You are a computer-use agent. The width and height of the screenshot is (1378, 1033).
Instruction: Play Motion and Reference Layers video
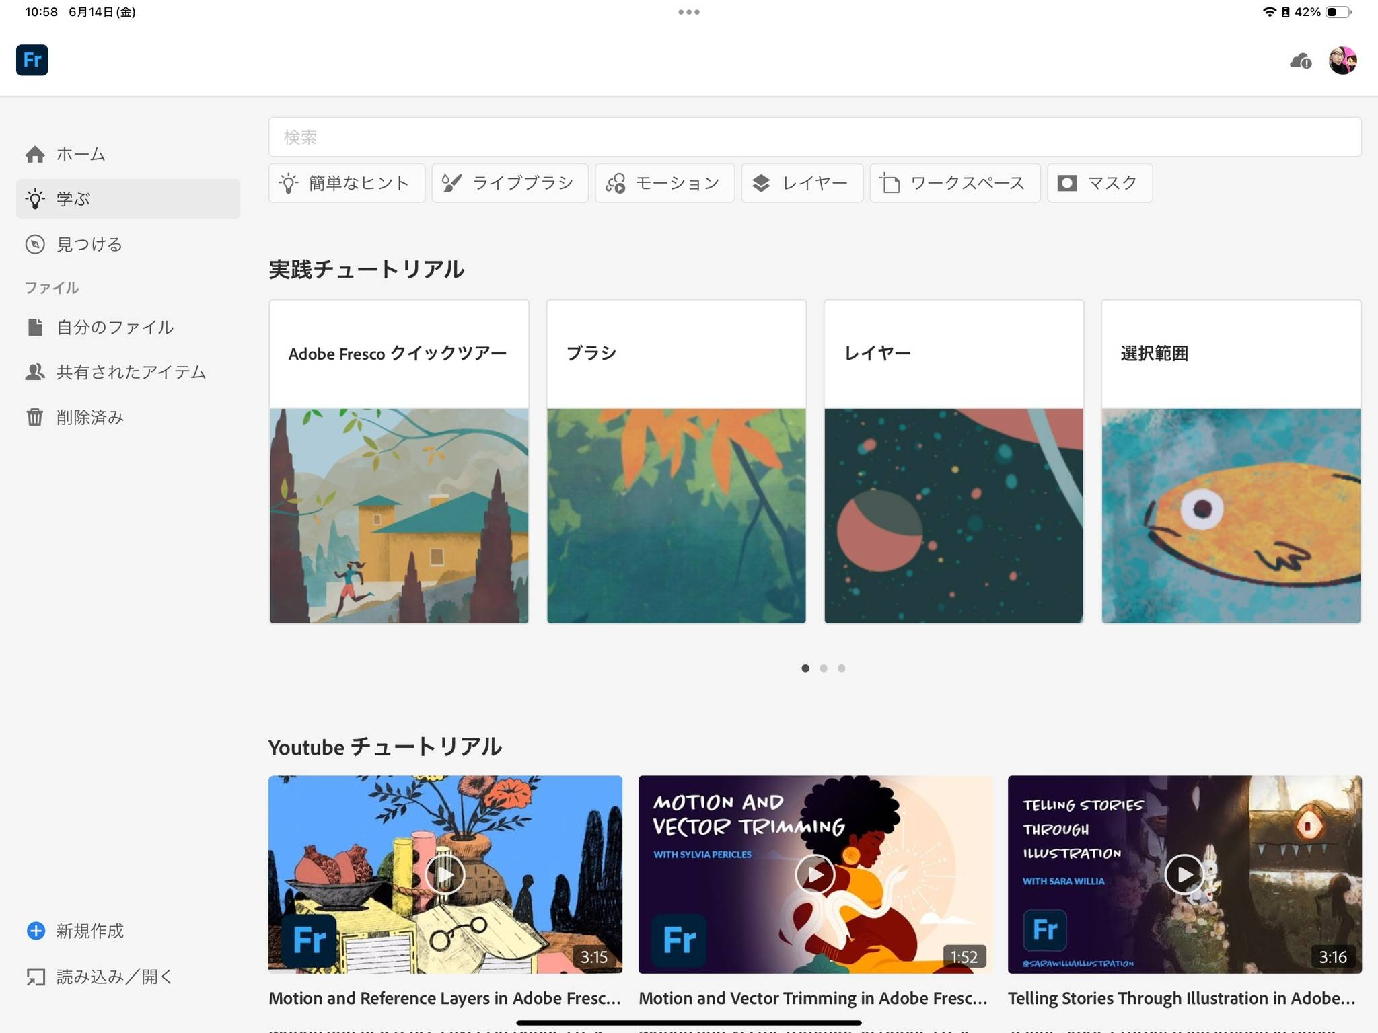(445, 874)
